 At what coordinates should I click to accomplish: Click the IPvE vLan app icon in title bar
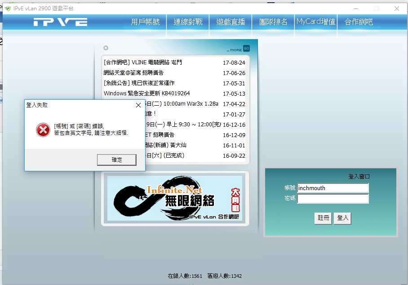click(8, 9)
